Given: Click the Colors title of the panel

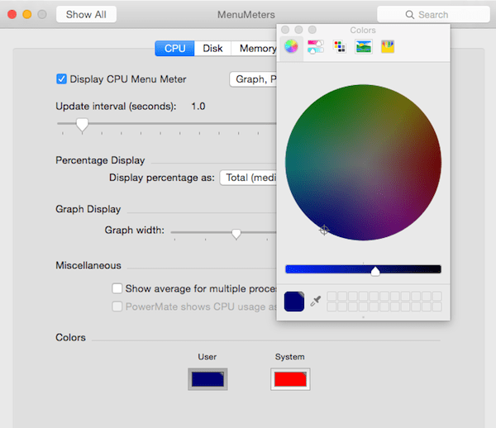Looking at the screenshot, I should pos(363,30).
